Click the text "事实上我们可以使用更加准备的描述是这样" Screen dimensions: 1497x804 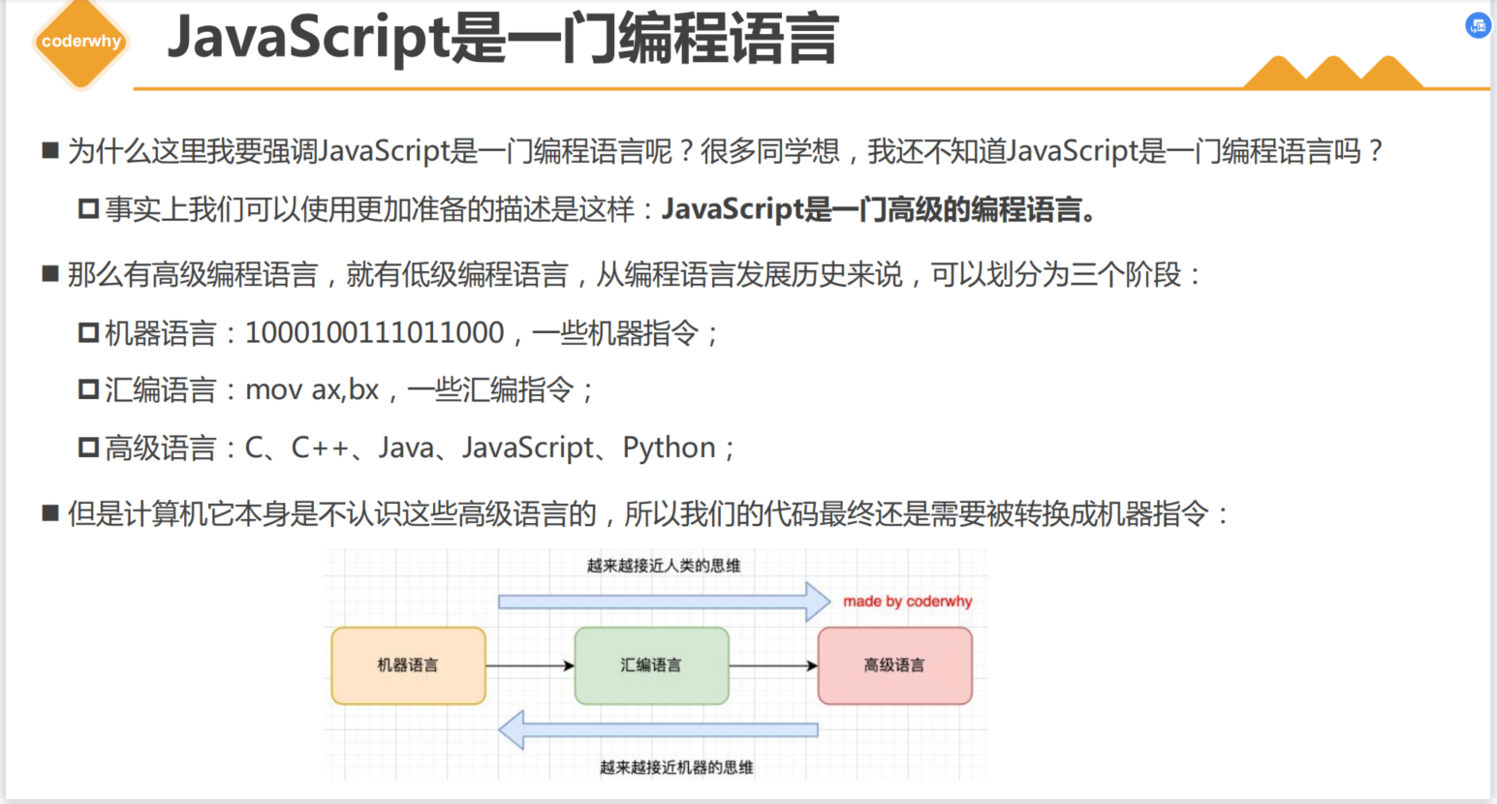(369, 209)
